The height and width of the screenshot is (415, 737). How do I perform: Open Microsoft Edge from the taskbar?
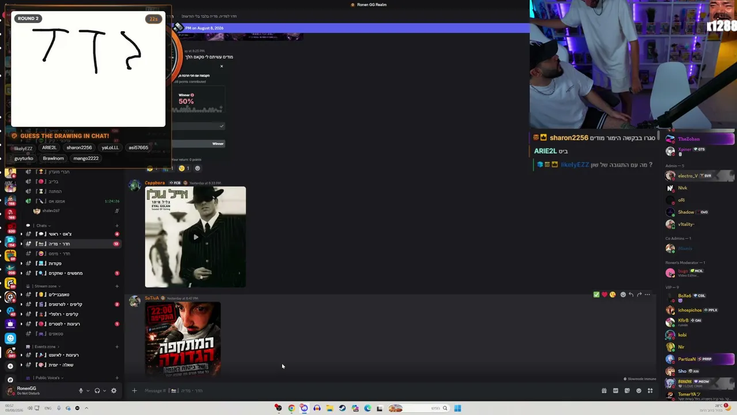pos(367,408)
